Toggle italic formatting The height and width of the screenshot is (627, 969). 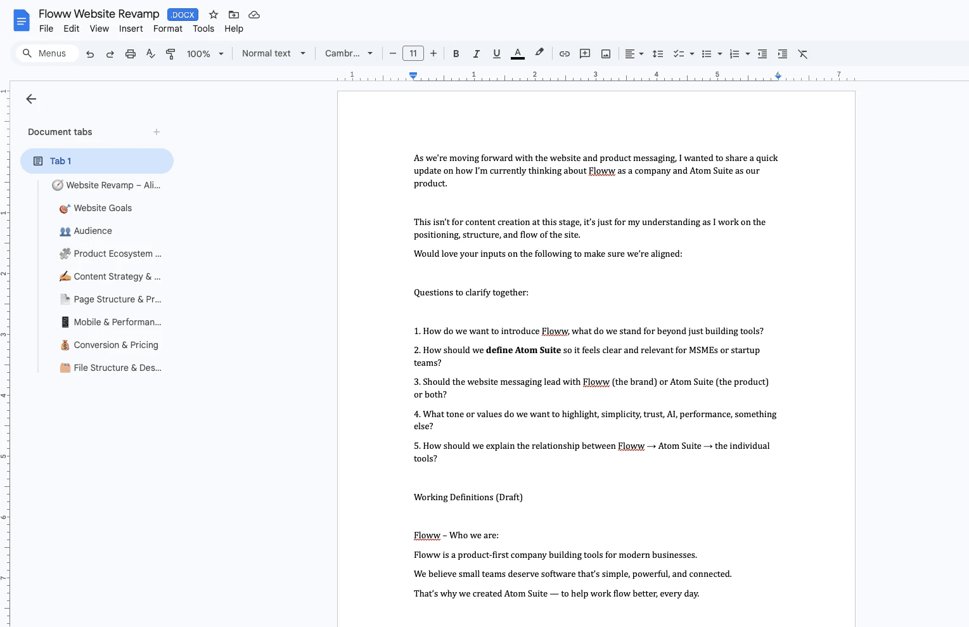pos(476,54)
